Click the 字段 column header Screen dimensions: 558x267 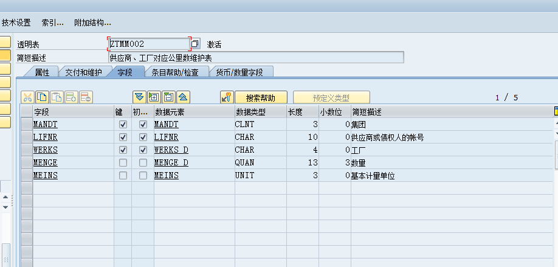[x=74, y=112]
